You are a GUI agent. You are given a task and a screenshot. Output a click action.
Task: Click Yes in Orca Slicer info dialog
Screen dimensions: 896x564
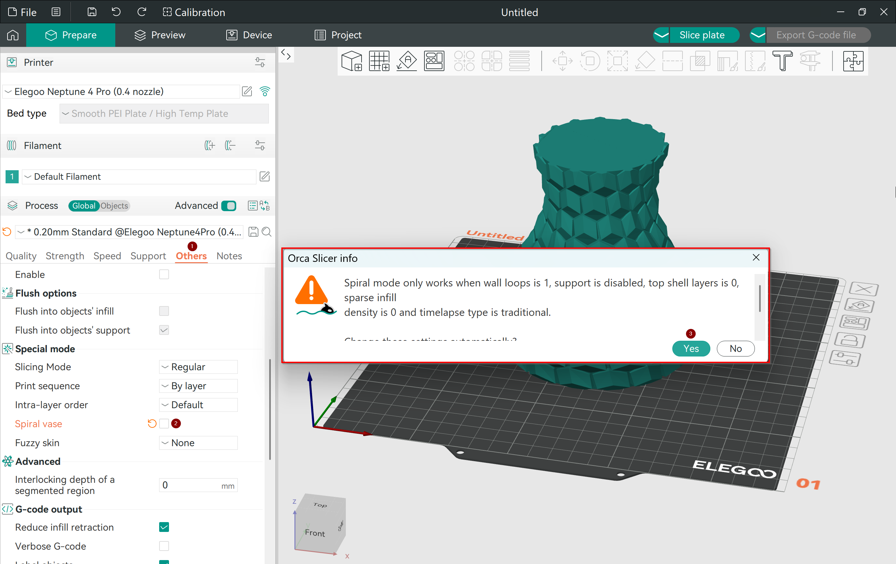(x=691, y=349)
